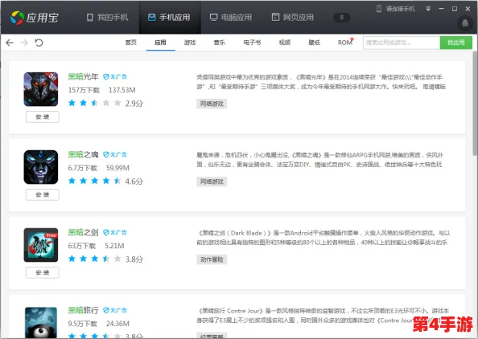Click the 黑暗之剑 Dark Blade icon
478x339 pixels.
pyautogui.click(x=41, y=245)
